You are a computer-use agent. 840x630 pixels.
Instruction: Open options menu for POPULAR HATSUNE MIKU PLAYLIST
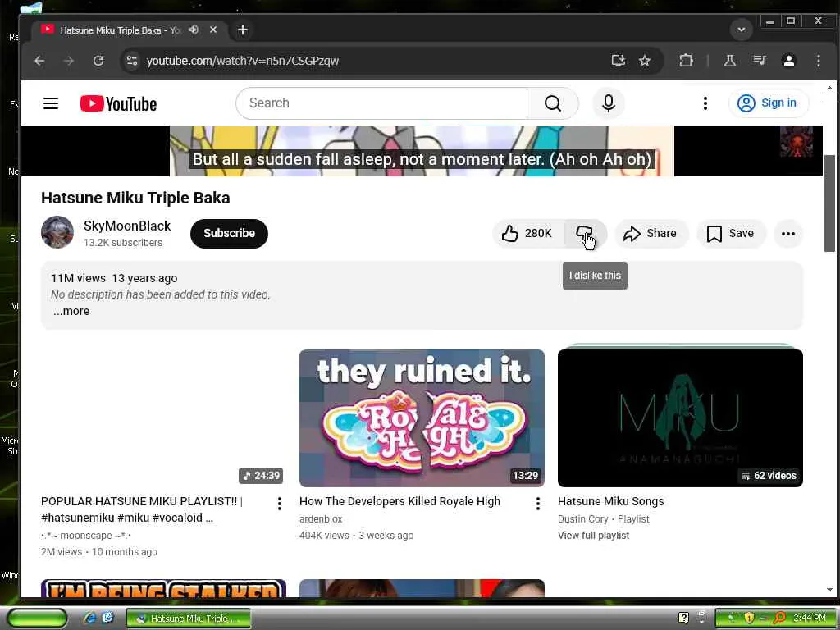tap(279, 504)
